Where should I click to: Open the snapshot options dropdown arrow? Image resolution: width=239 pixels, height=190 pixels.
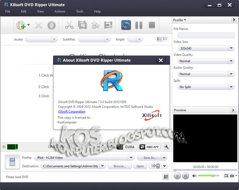click(236, 176)
